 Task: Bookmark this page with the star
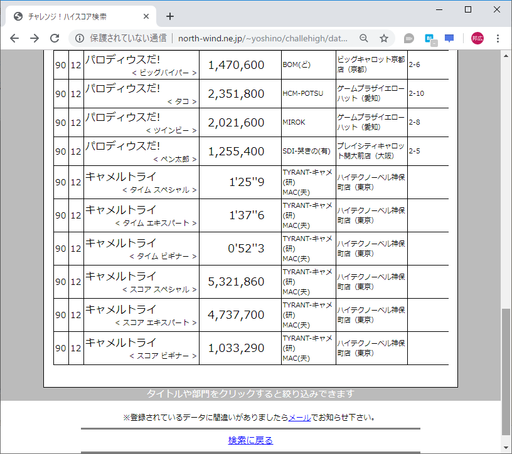384,38
